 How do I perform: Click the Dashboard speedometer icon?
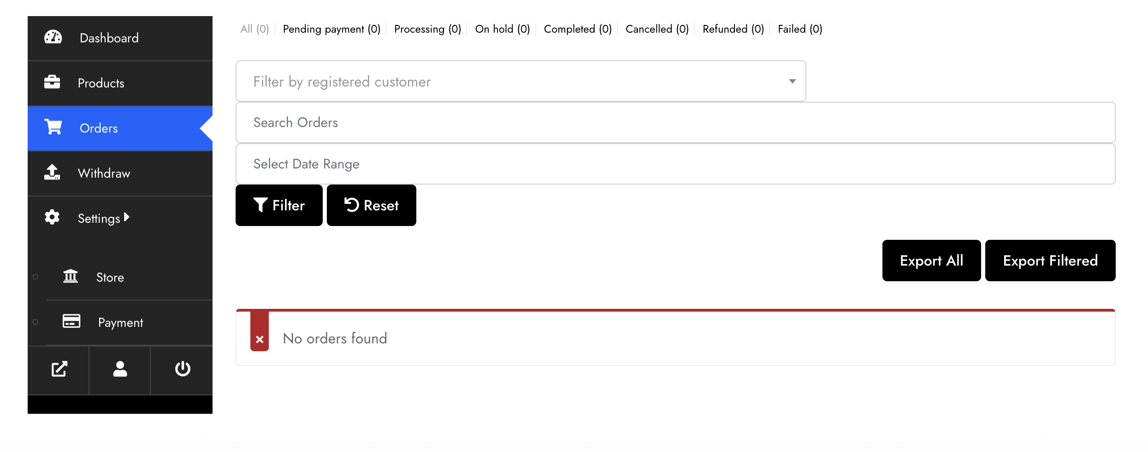pyautogui.click(x=53, y=37)
